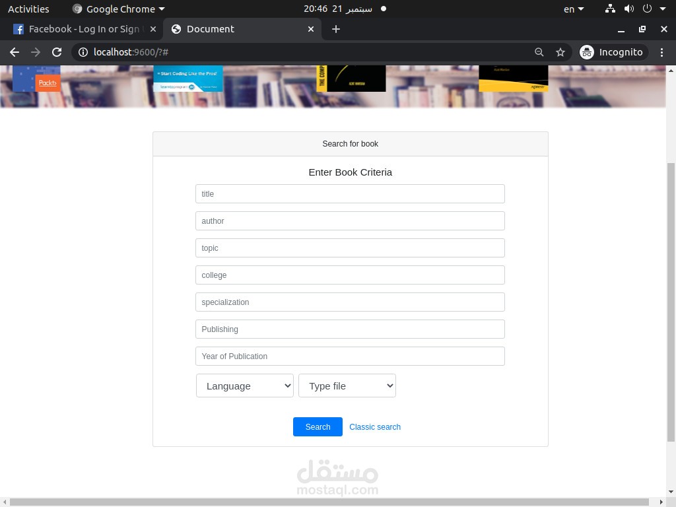
Task: Open Chrome's three-dot menu
Action: click(661, 52)
